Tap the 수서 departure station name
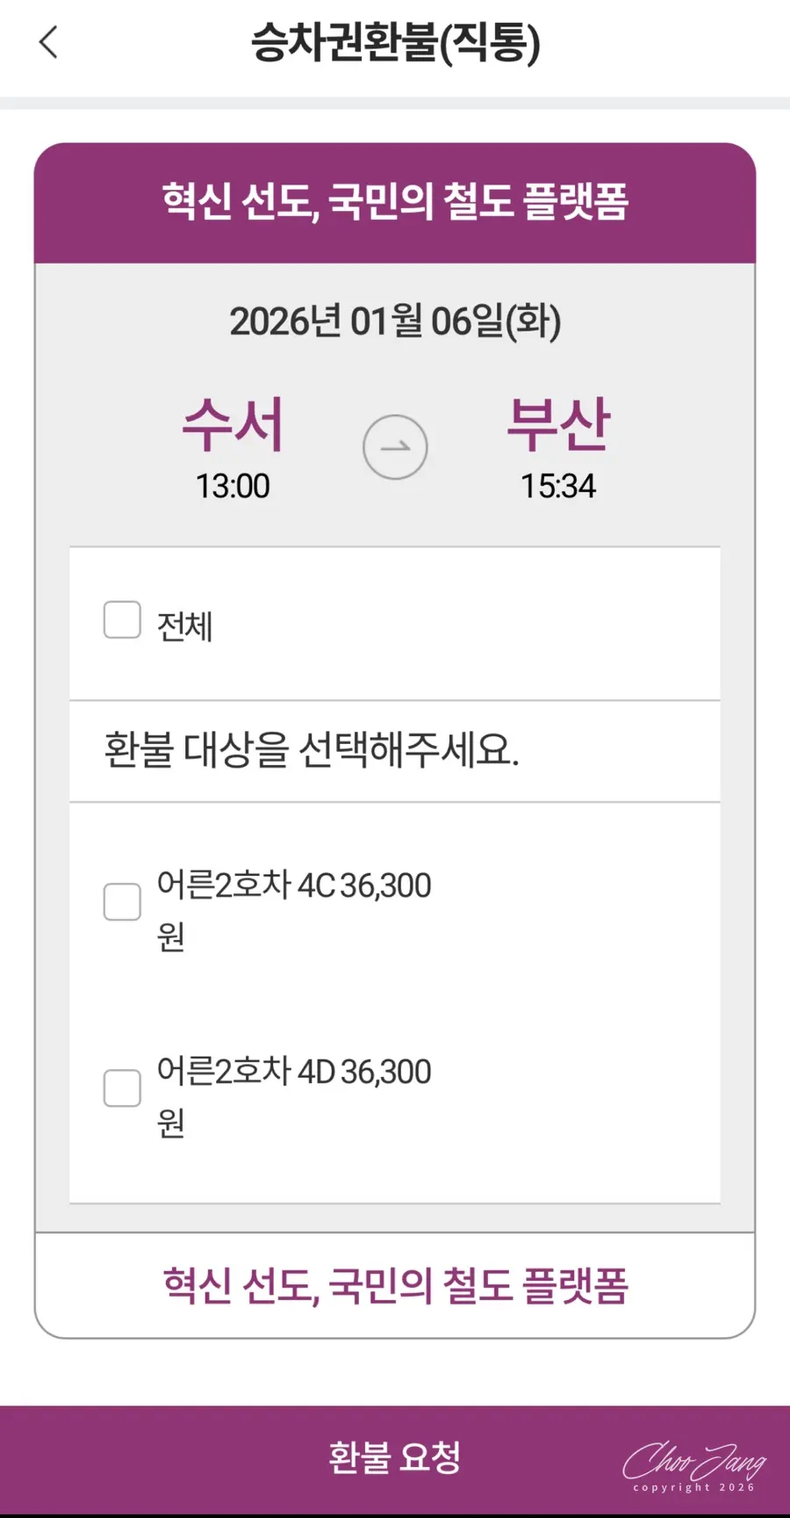790x1518 pixels. [233, 425]
